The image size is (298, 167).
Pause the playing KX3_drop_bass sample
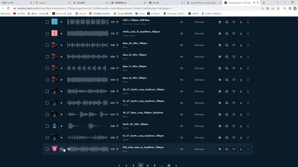tap(61, 149)
